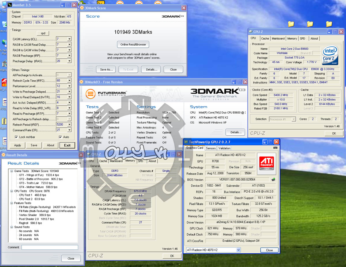Open Graphics Card tab in GPU-Z
The image size is (346, 267).
[x=195, y=148]
